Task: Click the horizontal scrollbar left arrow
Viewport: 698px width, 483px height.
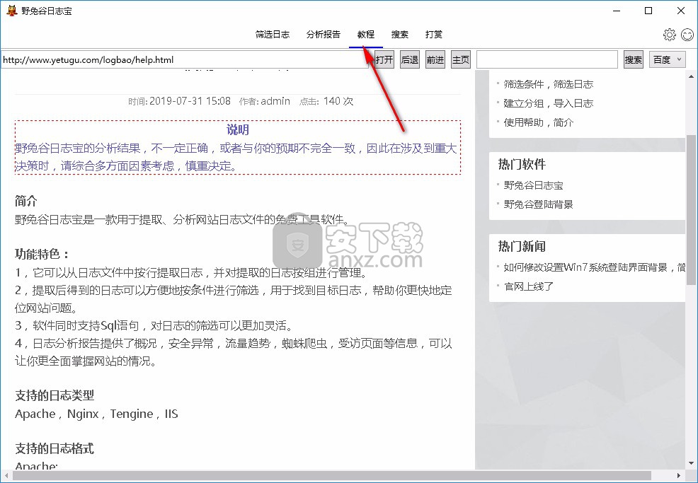Action: pyautogui.click(x=6, y=475)
